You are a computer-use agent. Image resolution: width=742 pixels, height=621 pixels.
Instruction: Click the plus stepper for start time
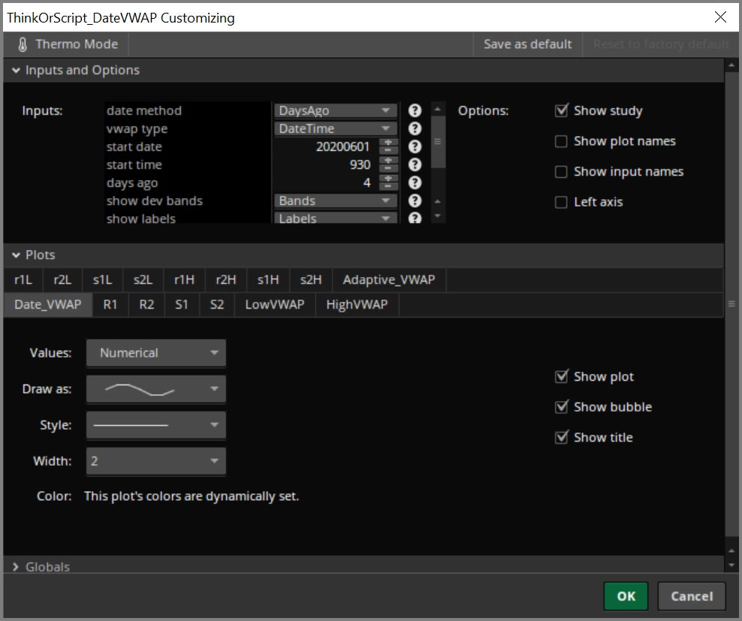388,161
